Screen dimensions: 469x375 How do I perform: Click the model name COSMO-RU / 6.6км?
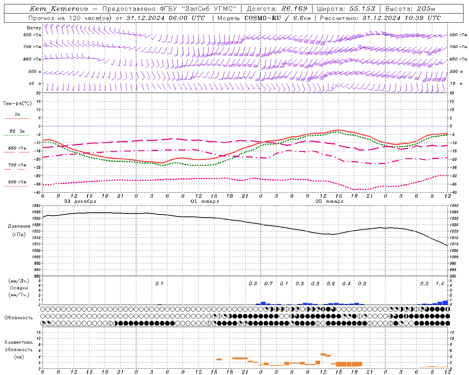(x=277, y=18)
